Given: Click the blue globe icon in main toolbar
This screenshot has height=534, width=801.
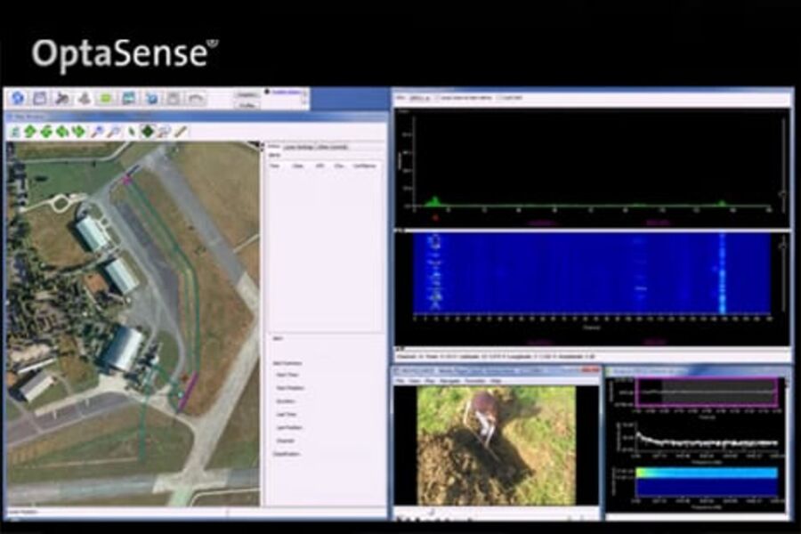Looking at the screenshot, I should pyautogui.click(x=17, y=98).
